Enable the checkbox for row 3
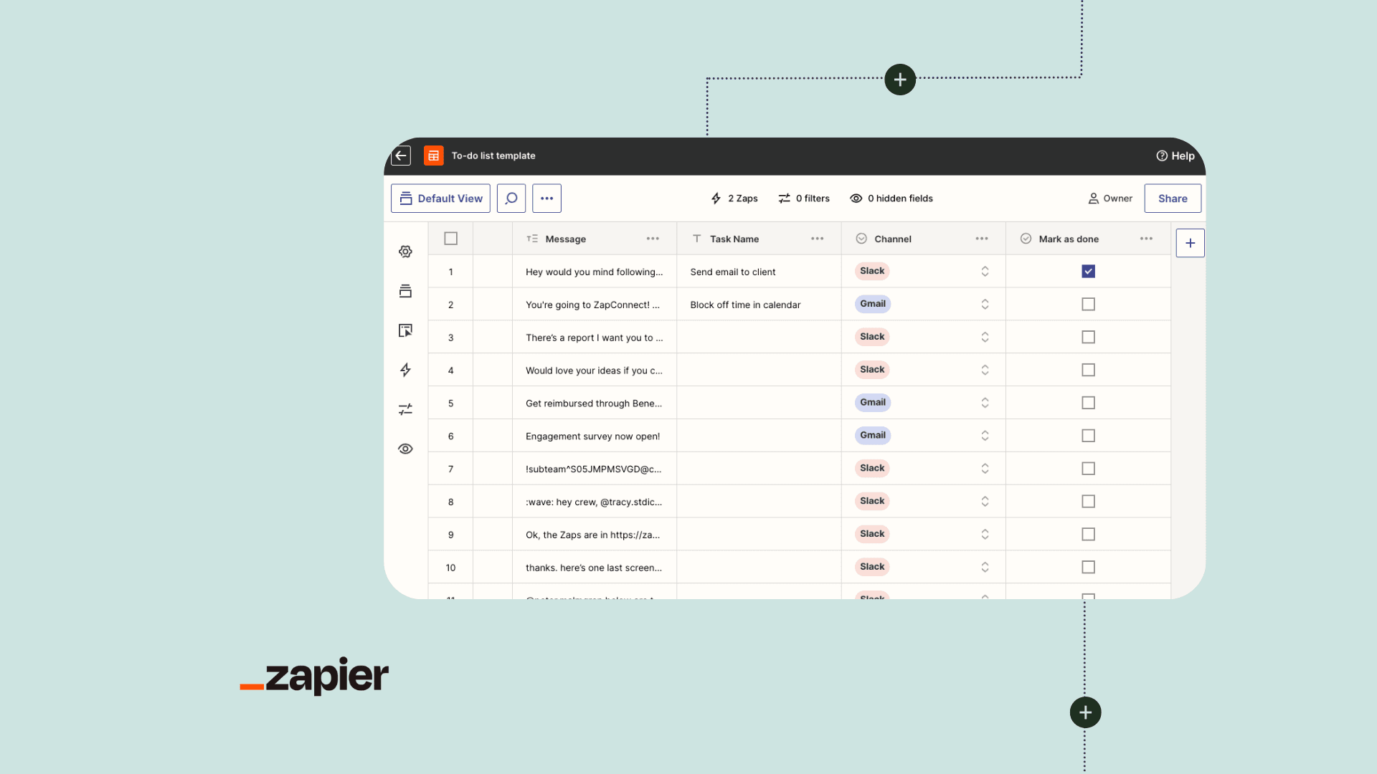The height and width of the screenshot is (774, 1377). (1087, 336)
